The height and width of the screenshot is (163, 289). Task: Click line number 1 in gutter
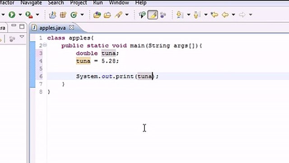[41, 38]
